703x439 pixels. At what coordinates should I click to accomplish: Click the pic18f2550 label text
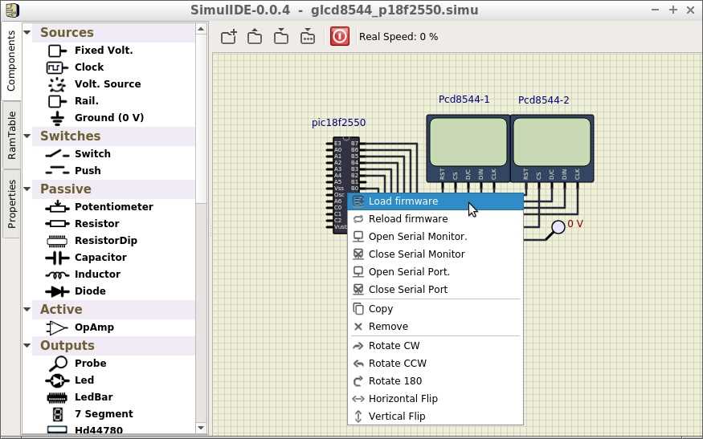[338, 123]
